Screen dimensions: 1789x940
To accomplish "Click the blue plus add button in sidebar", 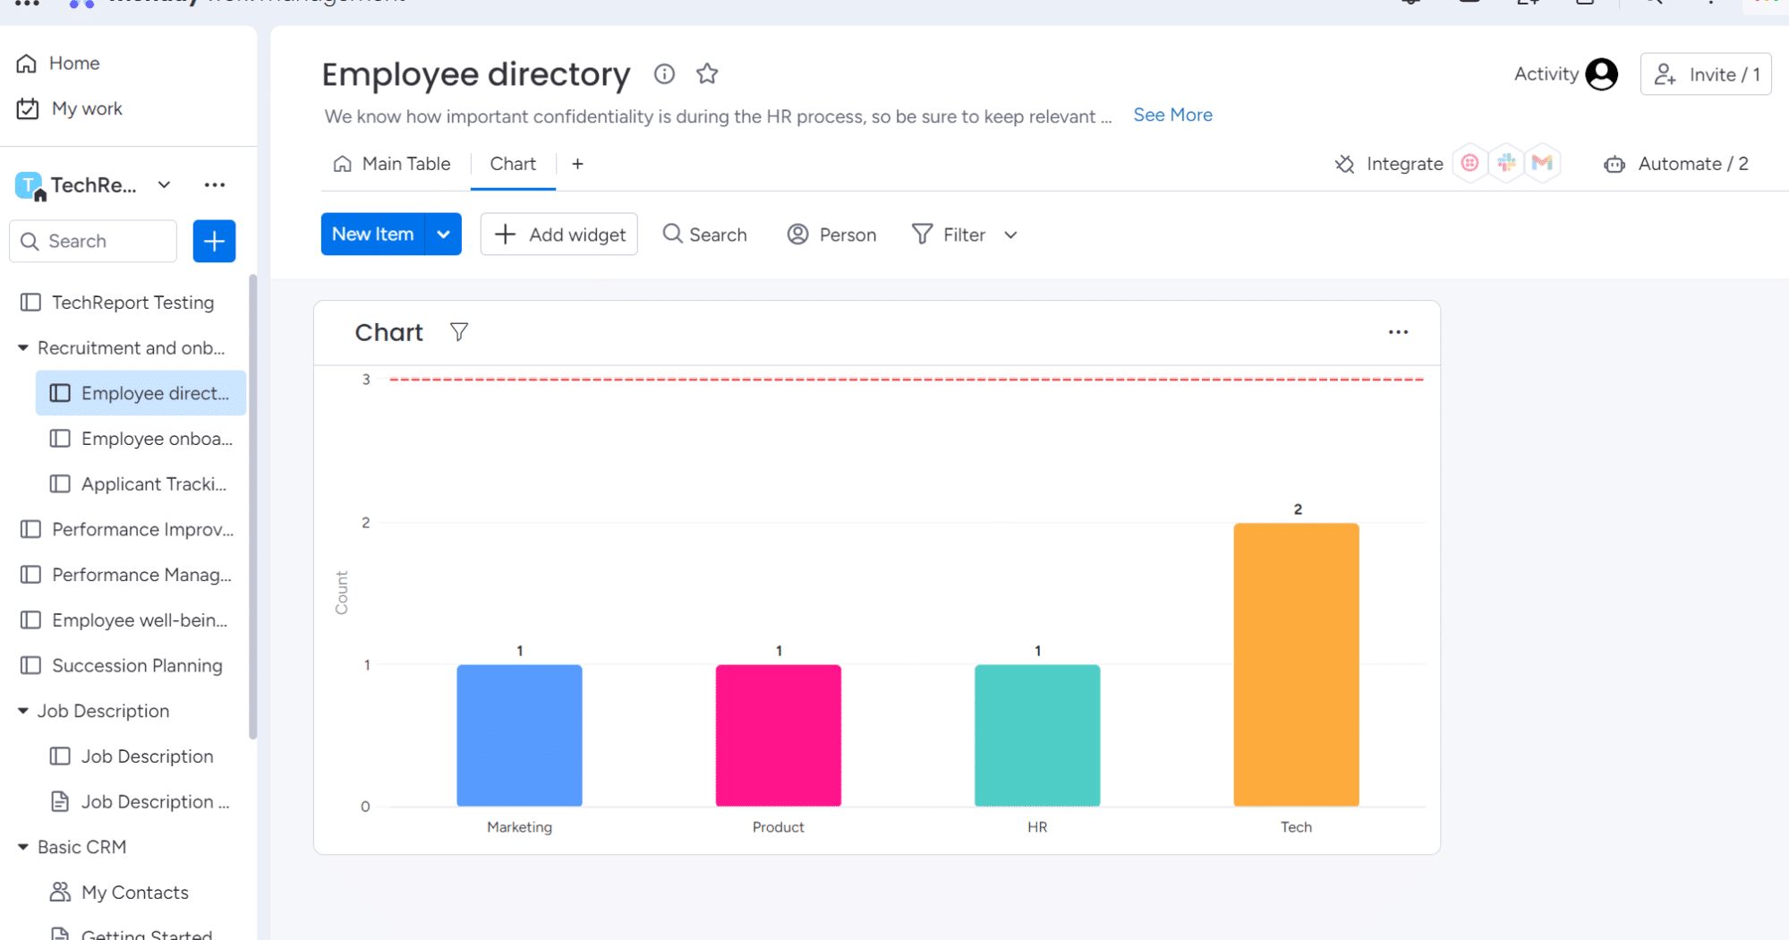I will (x=214, y=241).
